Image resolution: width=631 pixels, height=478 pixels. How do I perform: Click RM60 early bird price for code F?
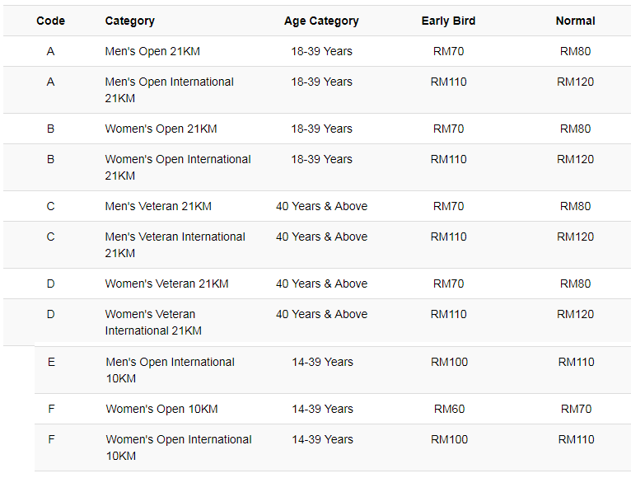tap(449, 409)
